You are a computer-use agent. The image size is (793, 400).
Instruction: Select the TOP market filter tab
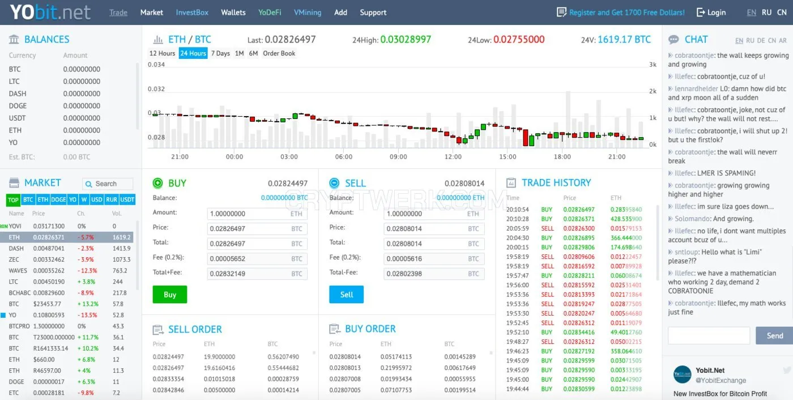(x=13, y=200)
